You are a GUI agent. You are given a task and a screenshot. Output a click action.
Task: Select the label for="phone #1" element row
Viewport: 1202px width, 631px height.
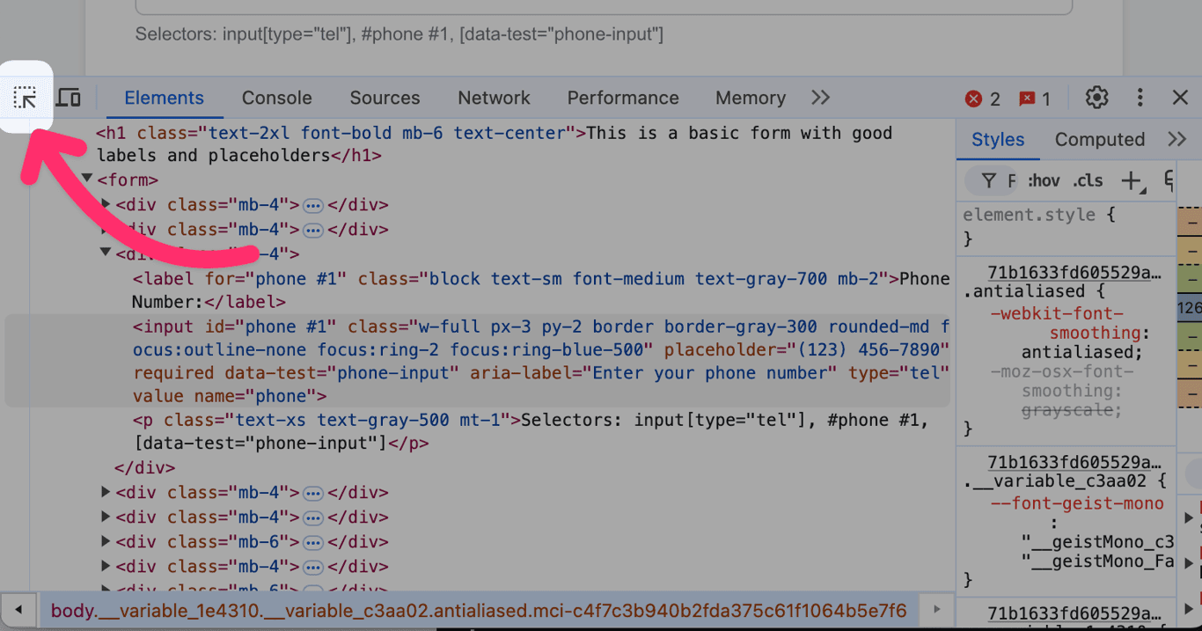pos(540,290)
